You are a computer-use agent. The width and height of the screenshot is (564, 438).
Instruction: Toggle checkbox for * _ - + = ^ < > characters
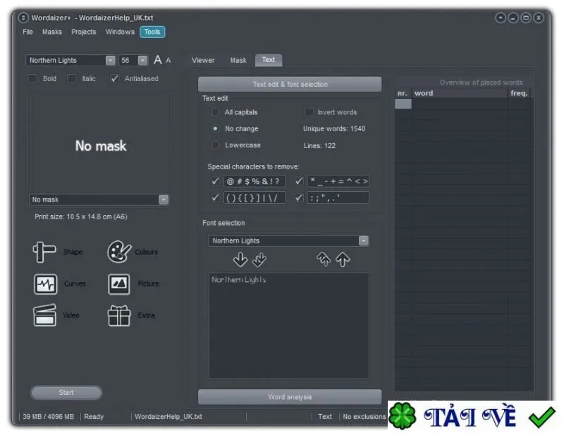tap(299, 181)
